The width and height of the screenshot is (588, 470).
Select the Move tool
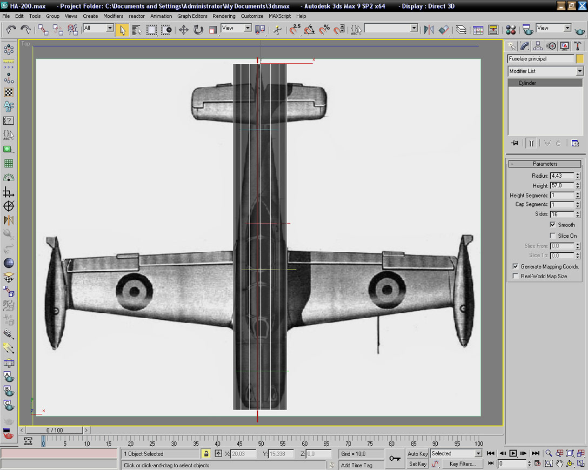[183, 30]
